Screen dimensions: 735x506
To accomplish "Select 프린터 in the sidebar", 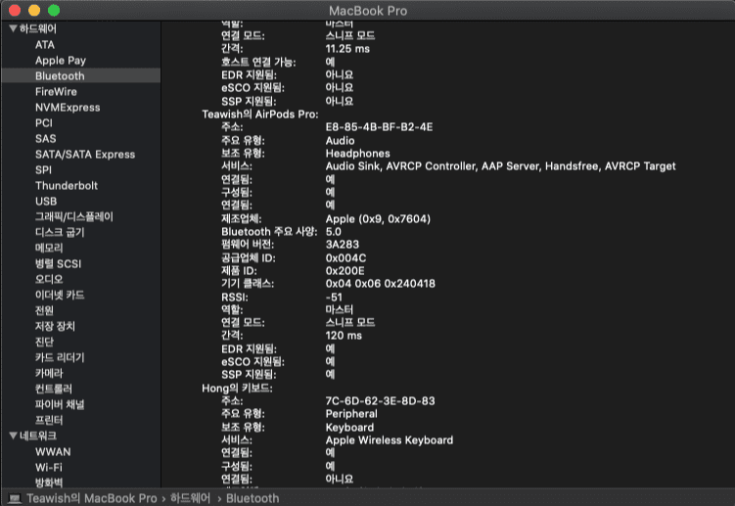I will coord(49,420).
